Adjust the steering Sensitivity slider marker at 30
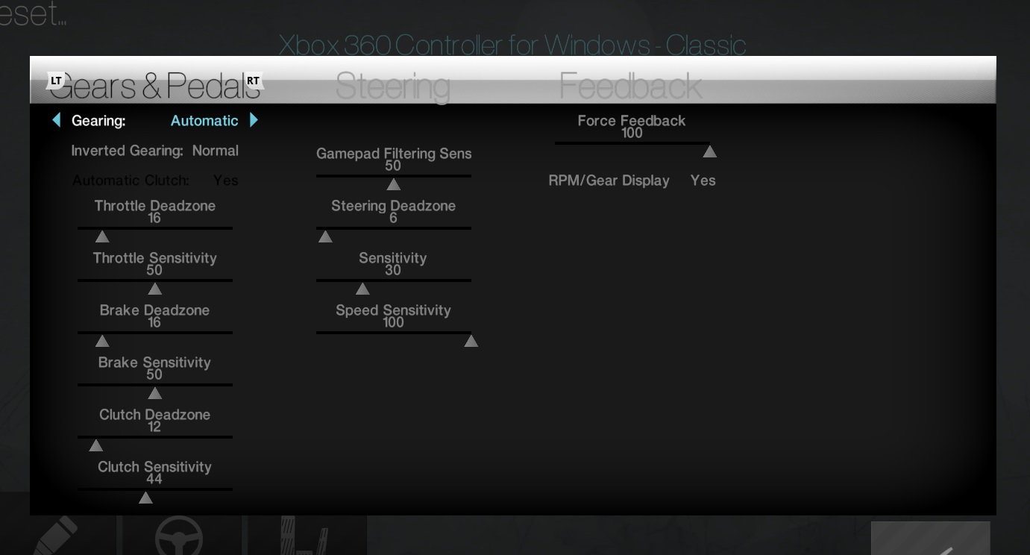Screen dimensions: 1030x555 point(362,289)
